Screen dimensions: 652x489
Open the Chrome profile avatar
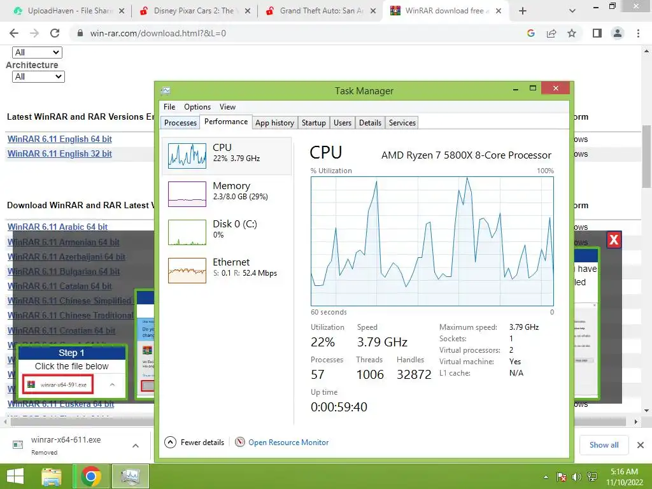(x=618, y=33)
